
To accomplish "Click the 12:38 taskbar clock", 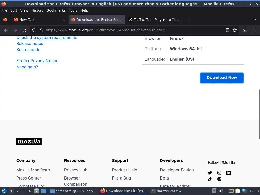I will pyautogui.click(x=254, y=191).
